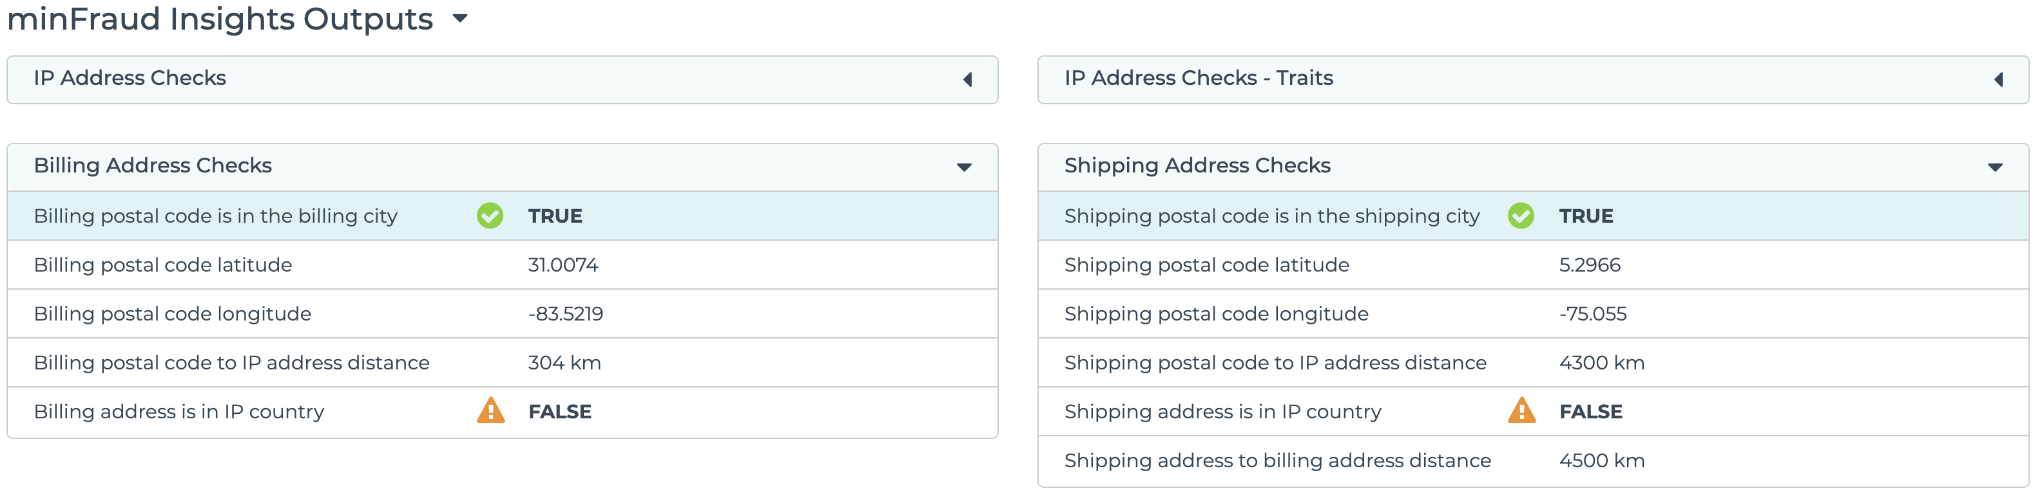Image resolution: width=2035 pixels, height=493 pixels.
Task: Collapse the Billing Address Checks panel arrow
Action: click(x=964, y=167)
